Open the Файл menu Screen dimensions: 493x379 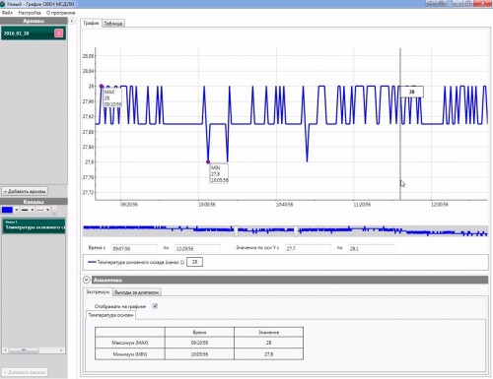coord(7,13)
